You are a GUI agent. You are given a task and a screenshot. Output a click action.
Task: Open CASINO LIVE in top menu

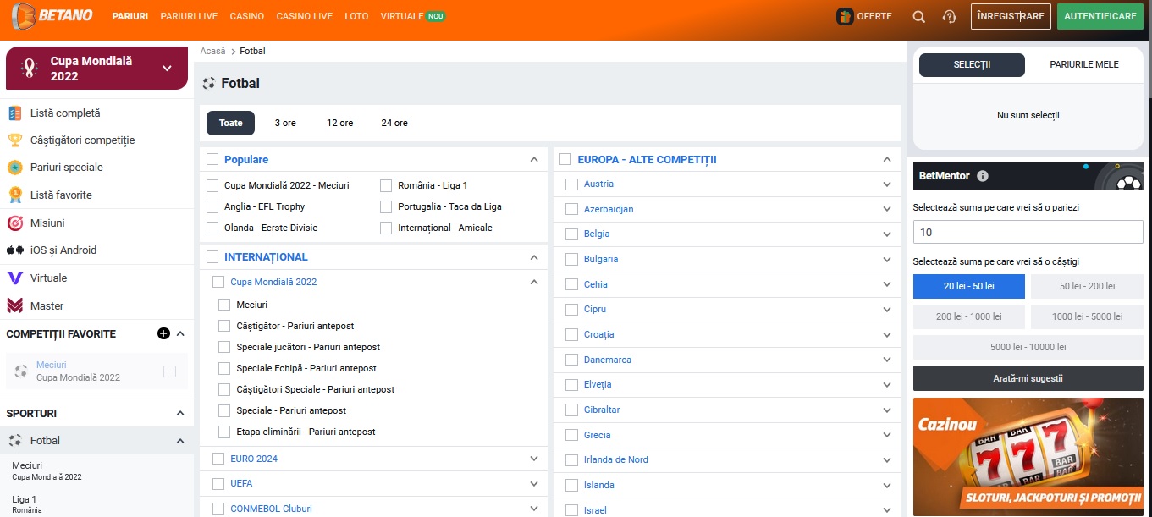305,16
